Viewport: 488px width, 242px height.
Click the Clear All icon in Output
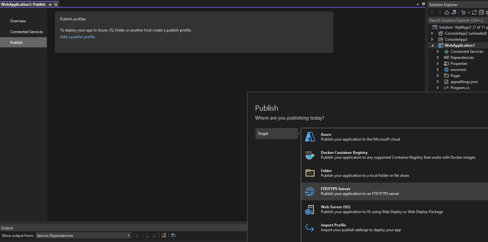pos(164,235)
